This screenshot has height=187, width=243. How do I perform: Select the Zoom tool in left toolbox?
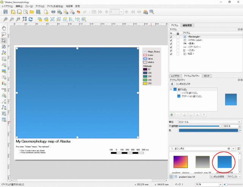[4, 34]
